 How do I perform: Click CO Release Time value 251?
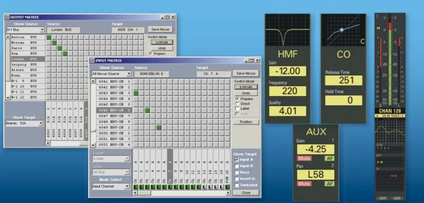coord(343,80)
